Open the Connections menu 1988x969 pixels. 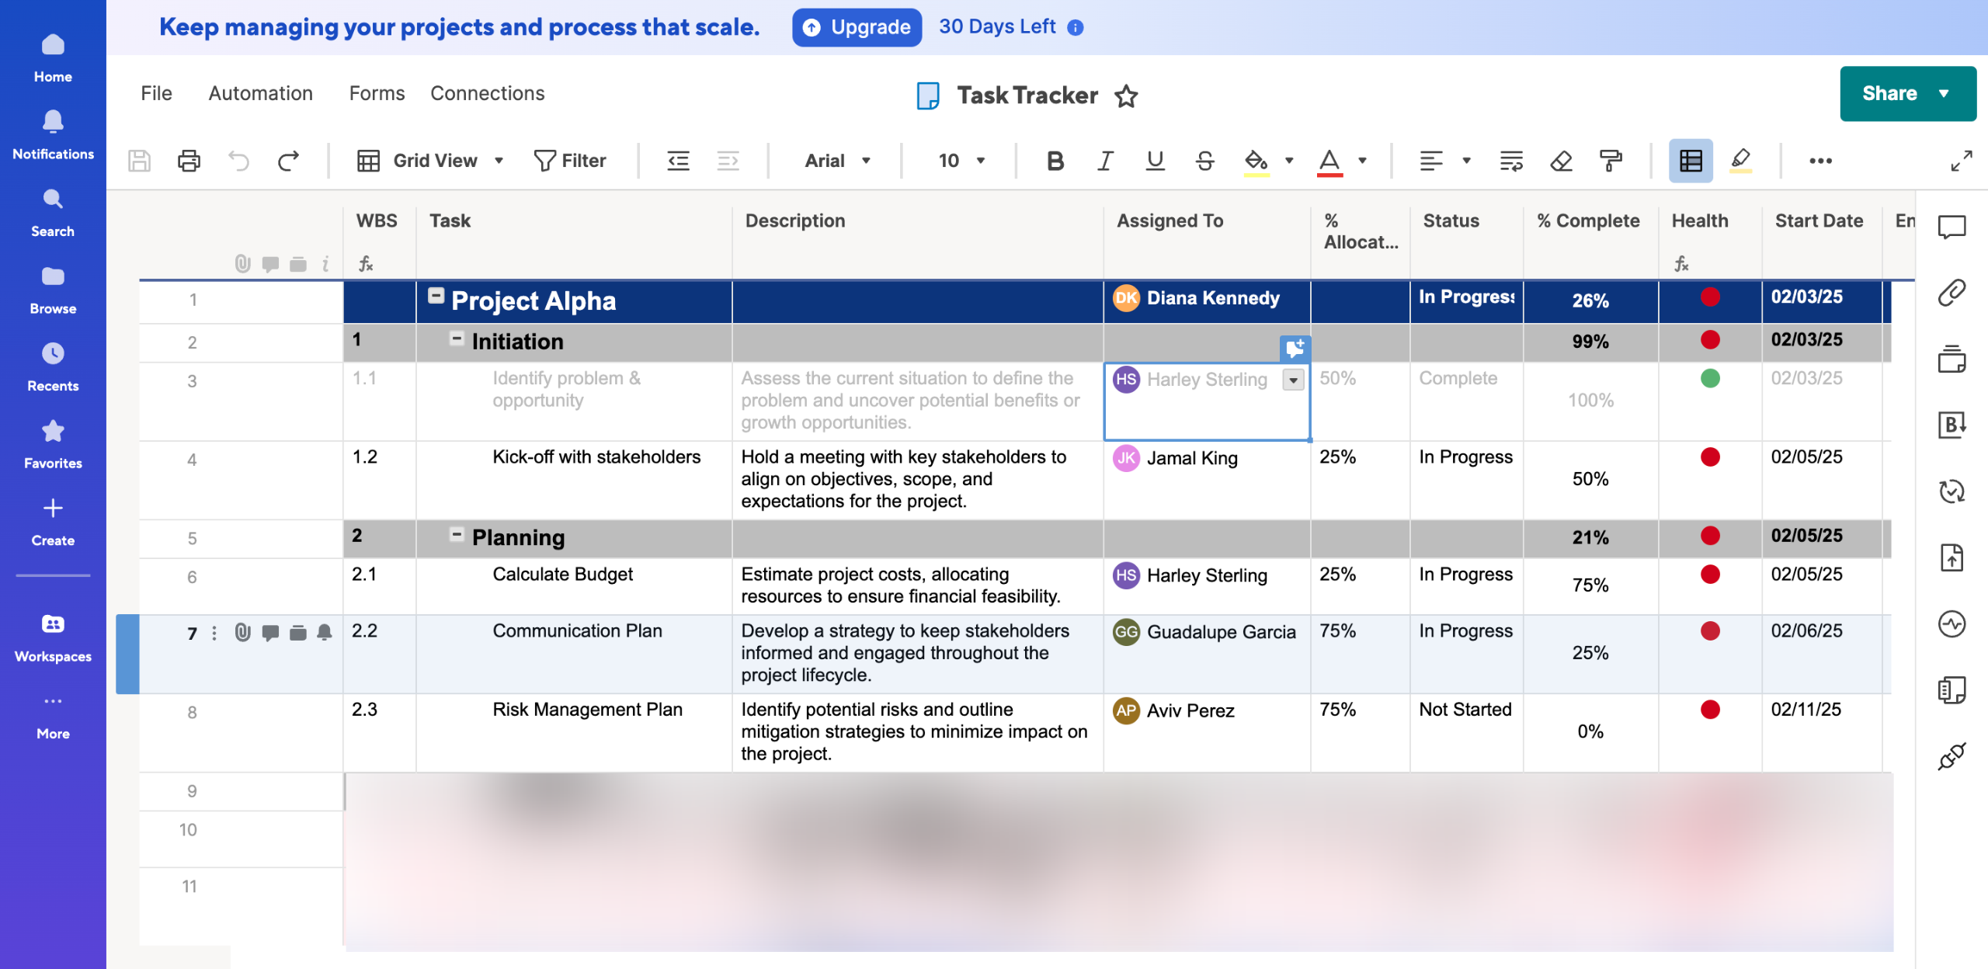pyautogui.click(x=487, y=93)
